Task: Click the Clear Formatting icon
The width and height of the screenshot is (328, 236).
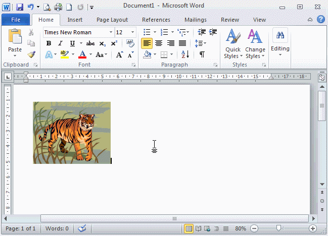Action: tap(130, 43)
